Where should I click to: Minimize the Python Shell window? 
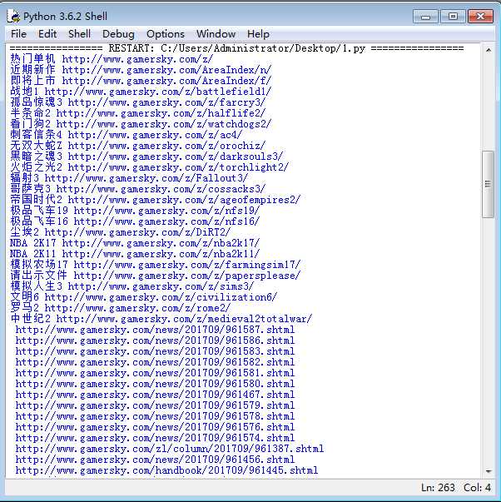click(425, 17)
